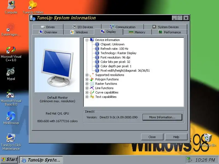
Task: Launch the Mypal browser shortcut
Action: [x=11, y=74]
